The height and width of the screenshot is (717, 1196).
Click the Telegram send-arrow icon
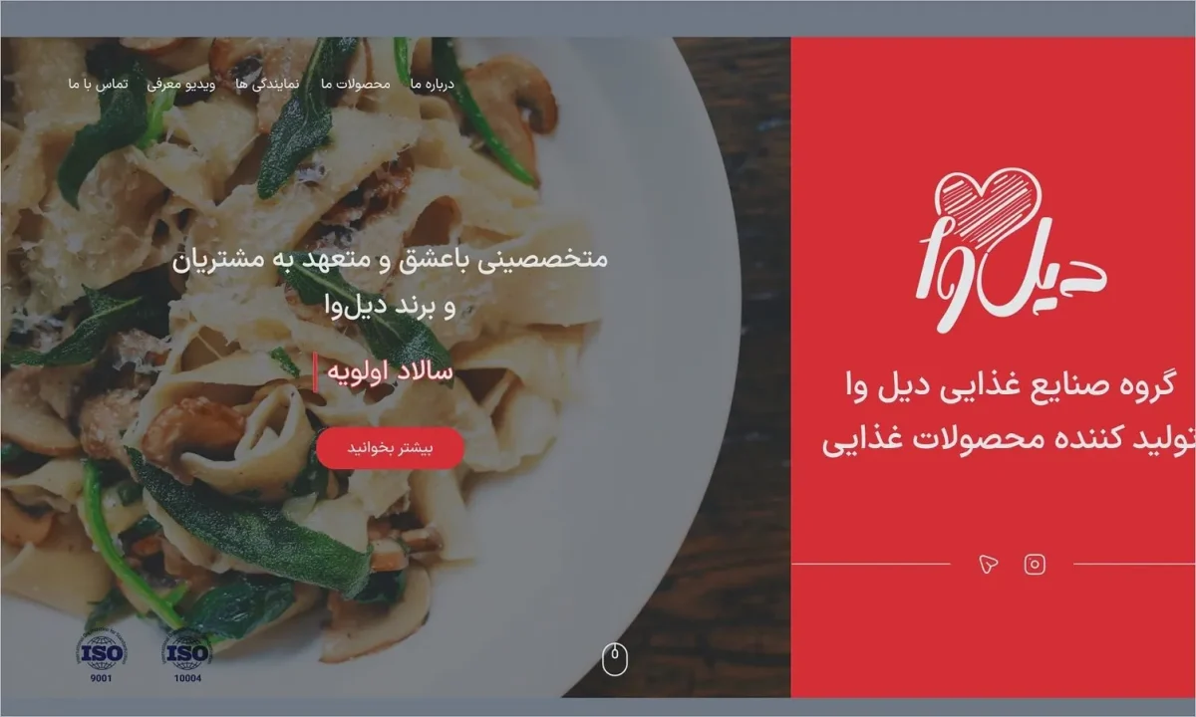coord(988,565)
